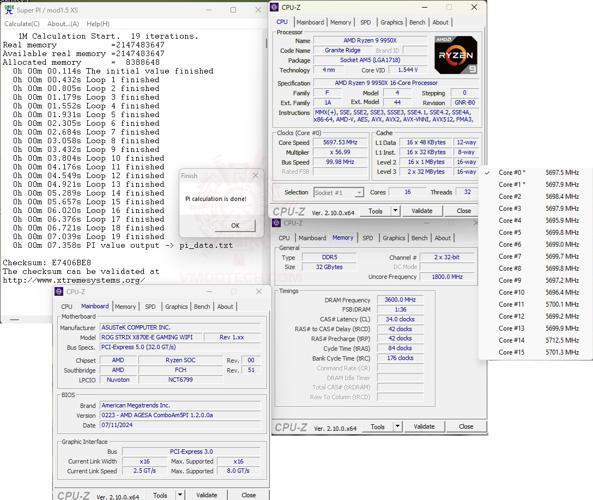Viewport: 593px width, 500px height.
Task: Select Core #7 from the core clock list
Action: 510,256
